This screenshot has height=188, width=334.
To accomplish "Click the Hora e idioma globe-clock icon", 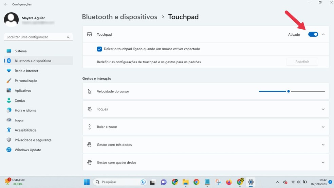I will 9,110.
